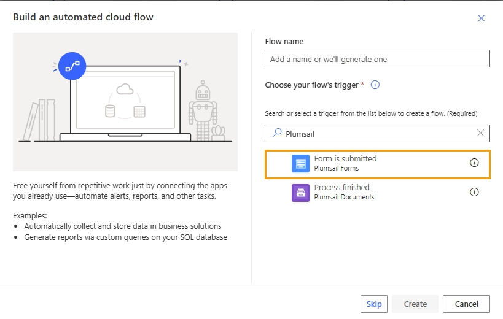Click the Cancel button
This screenshot has height=319, width=503.
coord(466,304)
